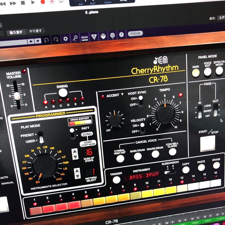The width and height of the screenshot is (225, 225).
Task: Click the ACCENT level knob
Action: [115, 119]
